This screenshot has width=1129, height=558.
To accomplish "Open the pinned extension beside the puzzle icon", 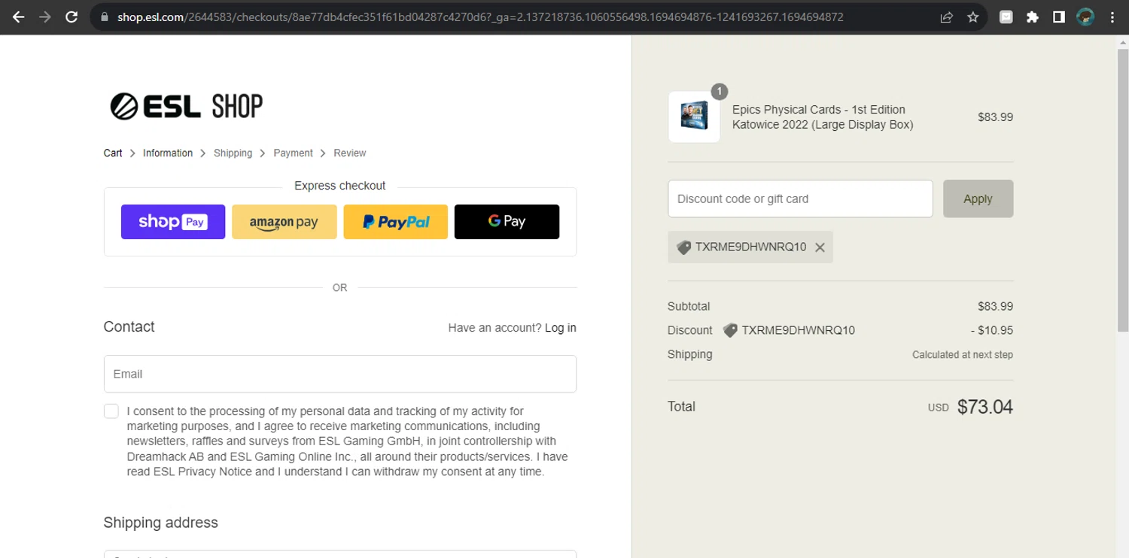I will coord(1006,17).
